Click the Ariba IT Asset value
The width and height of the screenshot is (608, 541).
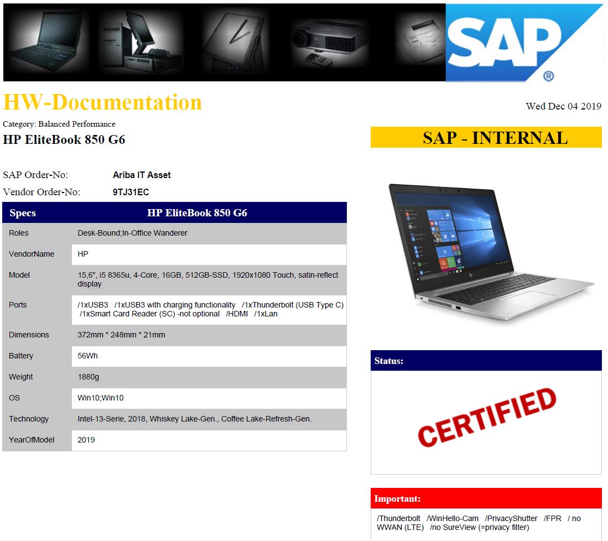[x=142, y=175]
